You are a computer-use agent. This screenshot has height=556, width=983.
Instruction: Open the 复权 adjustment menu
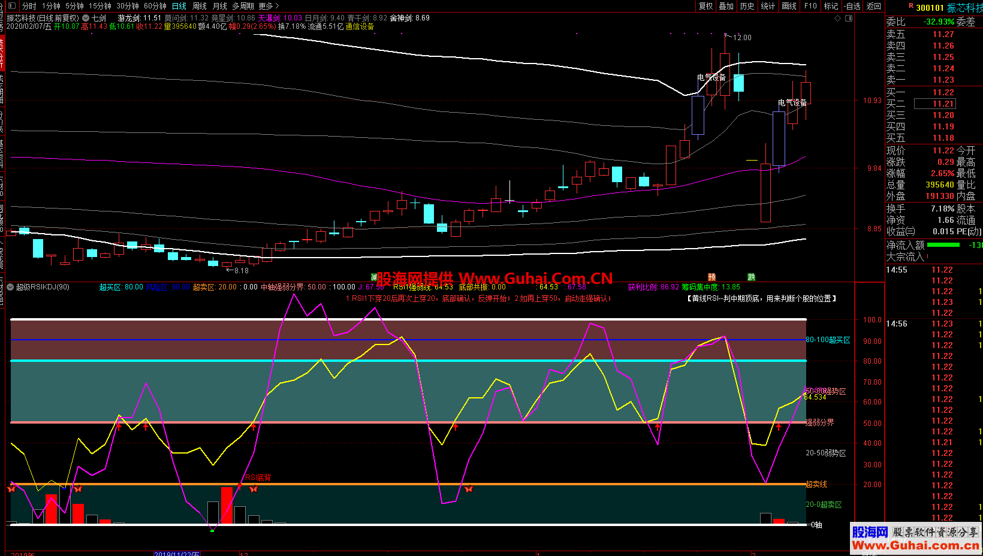[x=706, y=6]
